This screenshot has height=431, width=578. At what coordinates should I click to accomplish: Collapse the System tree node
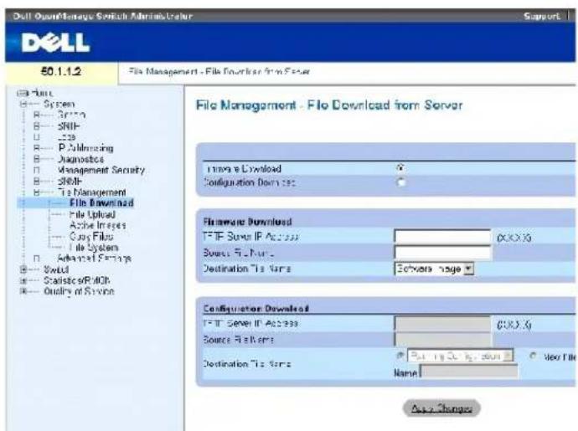[x=24, y=105]
